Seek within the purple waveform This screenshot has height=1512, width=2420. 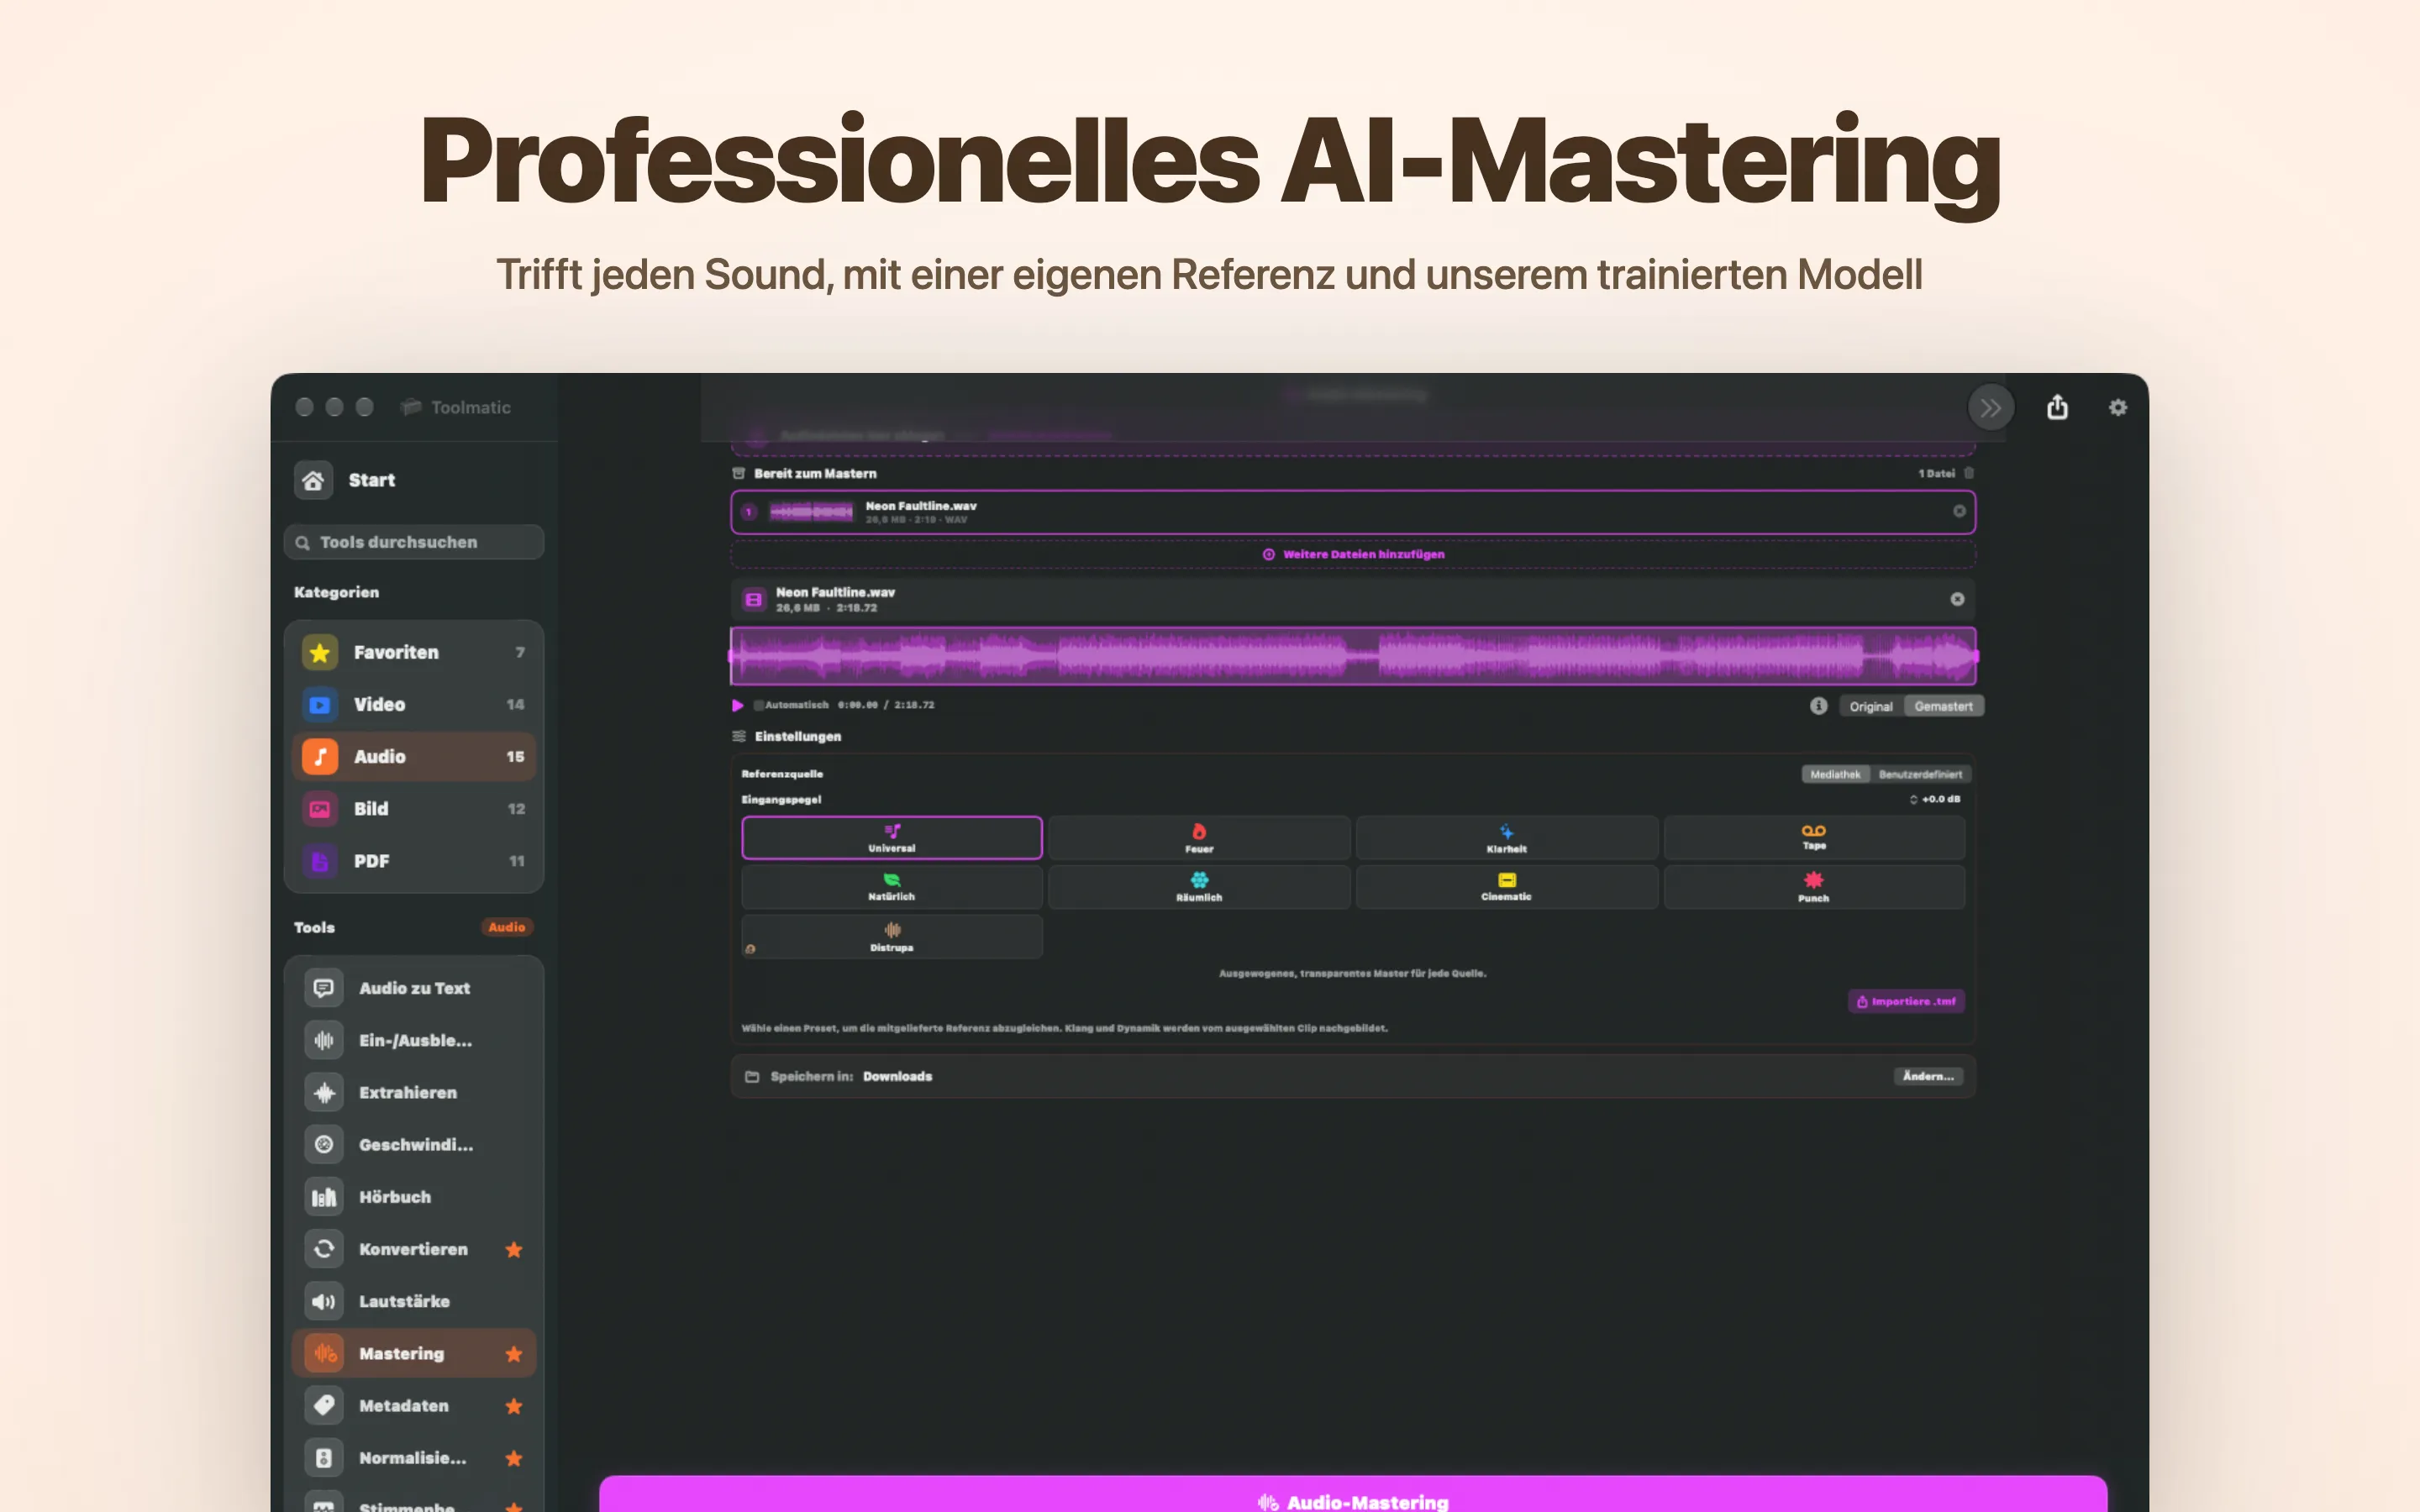click(1353, 656)
